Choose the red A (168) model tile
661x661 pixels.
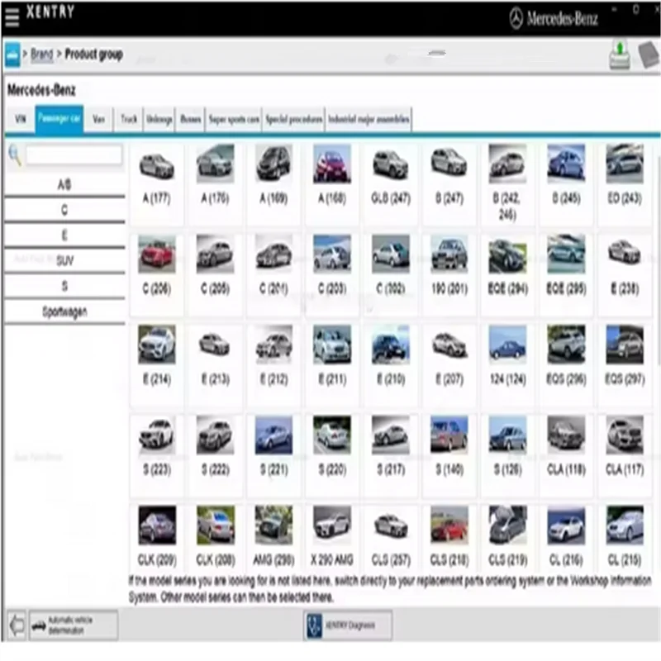[332, 183]
